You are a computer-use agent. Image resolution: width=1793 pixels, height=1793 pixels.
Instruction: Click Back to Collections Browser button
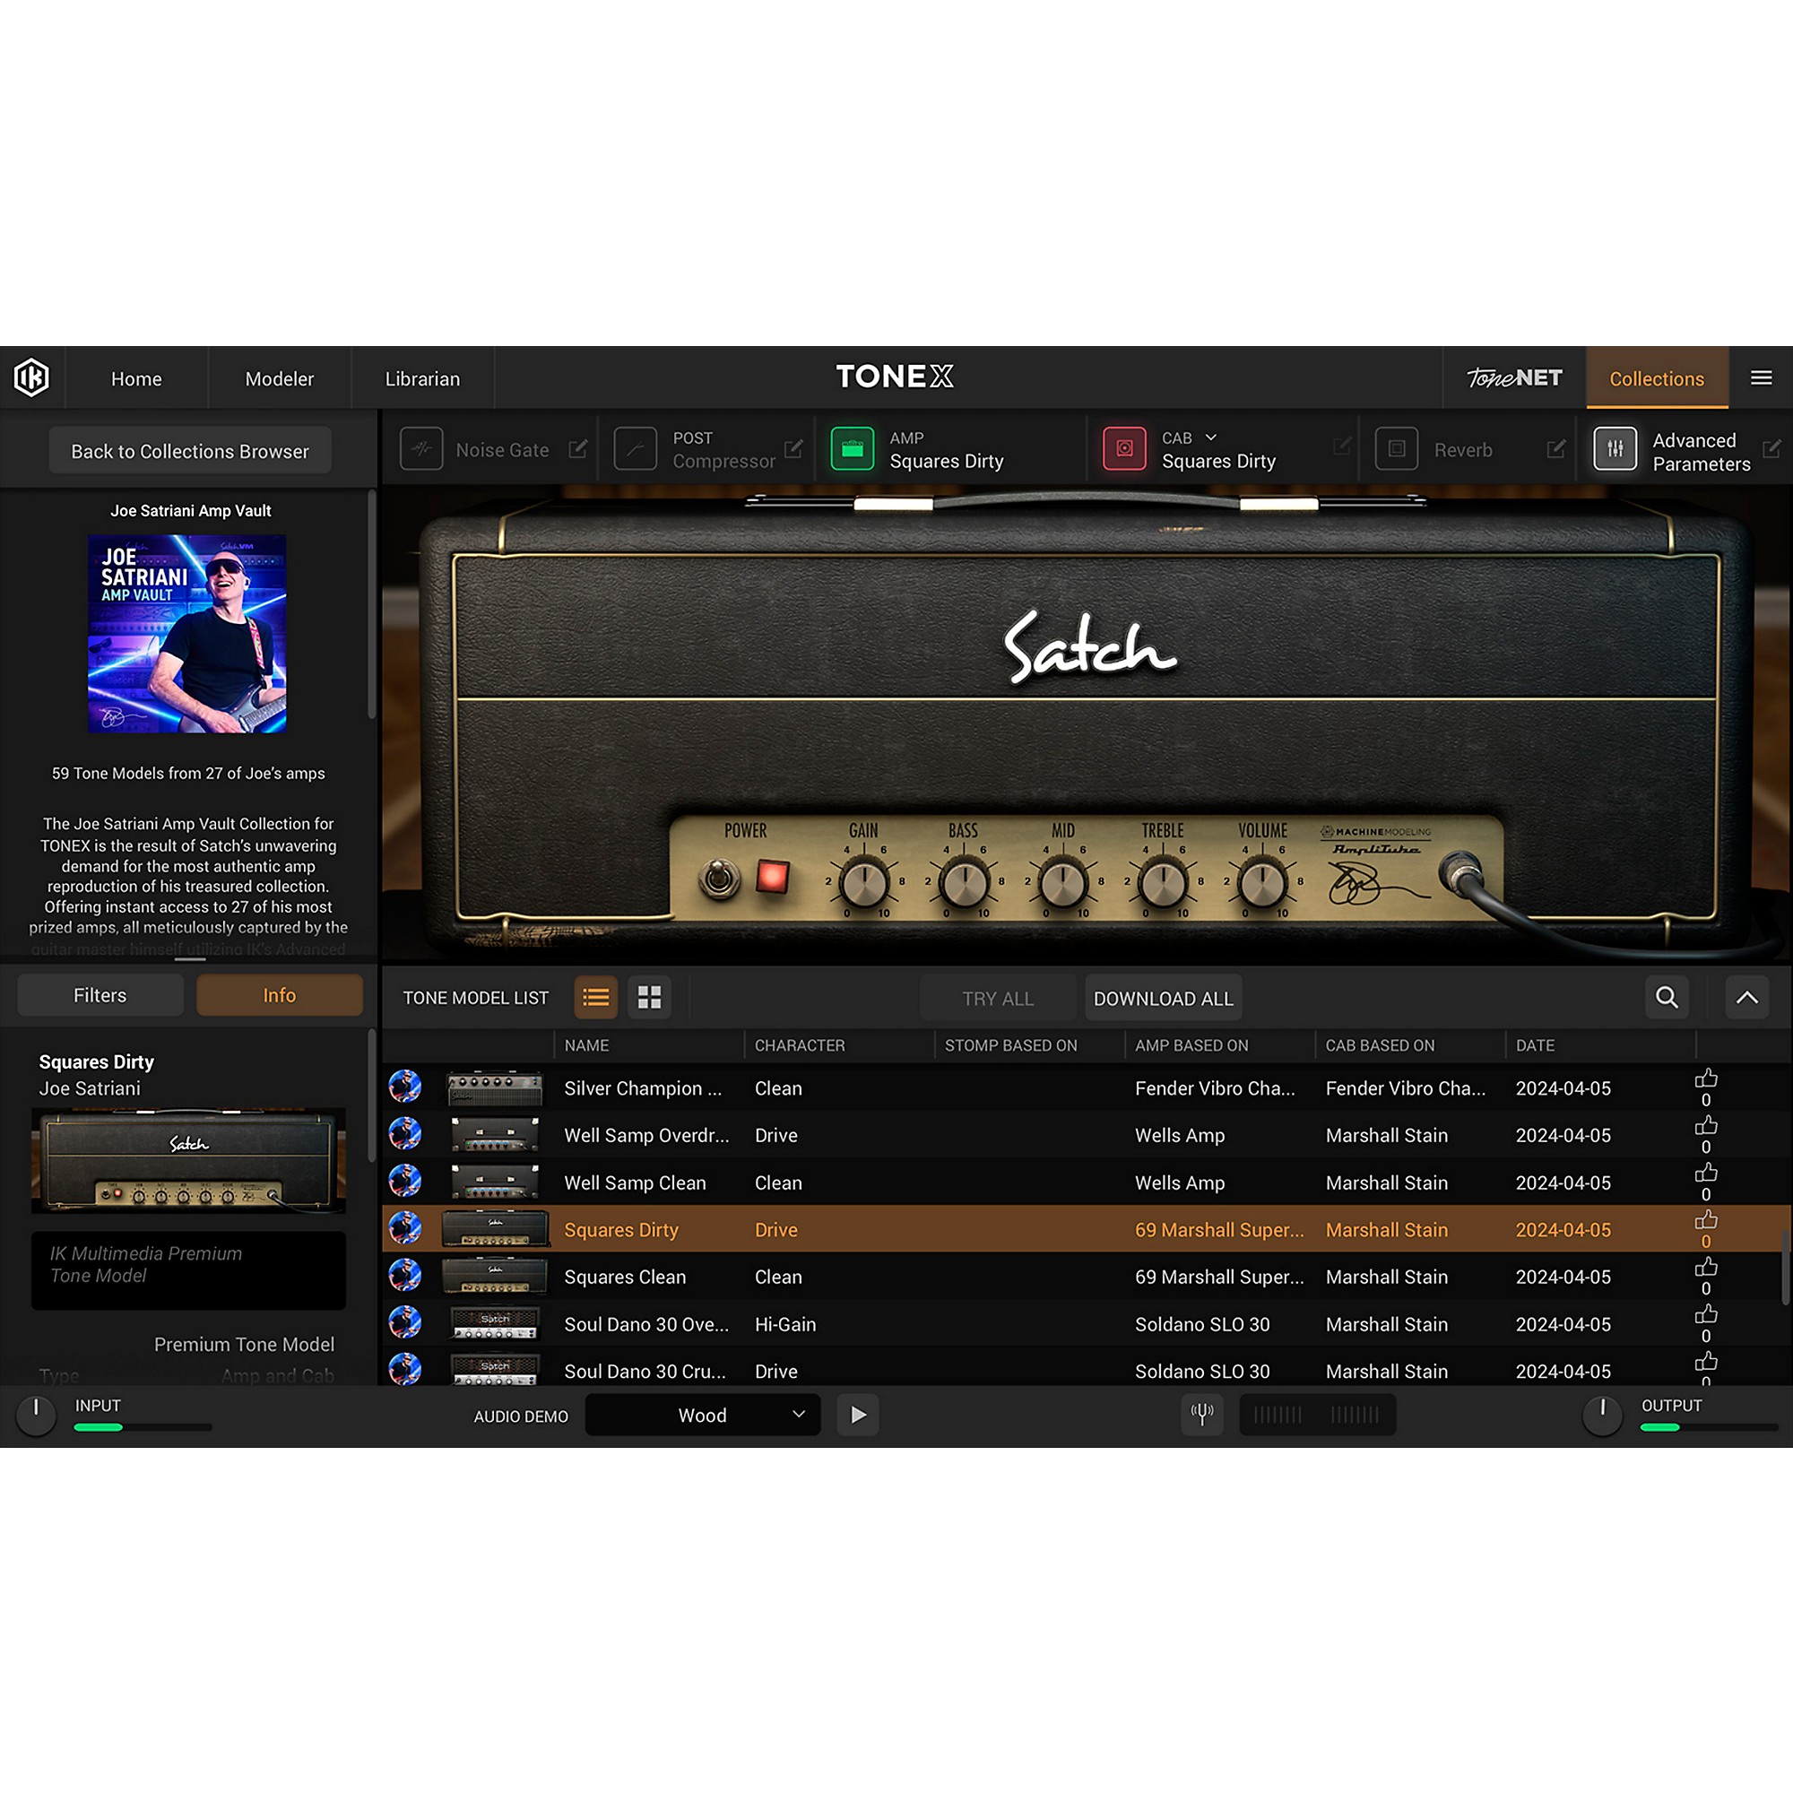pyautogui.click(x=190, y=451)
